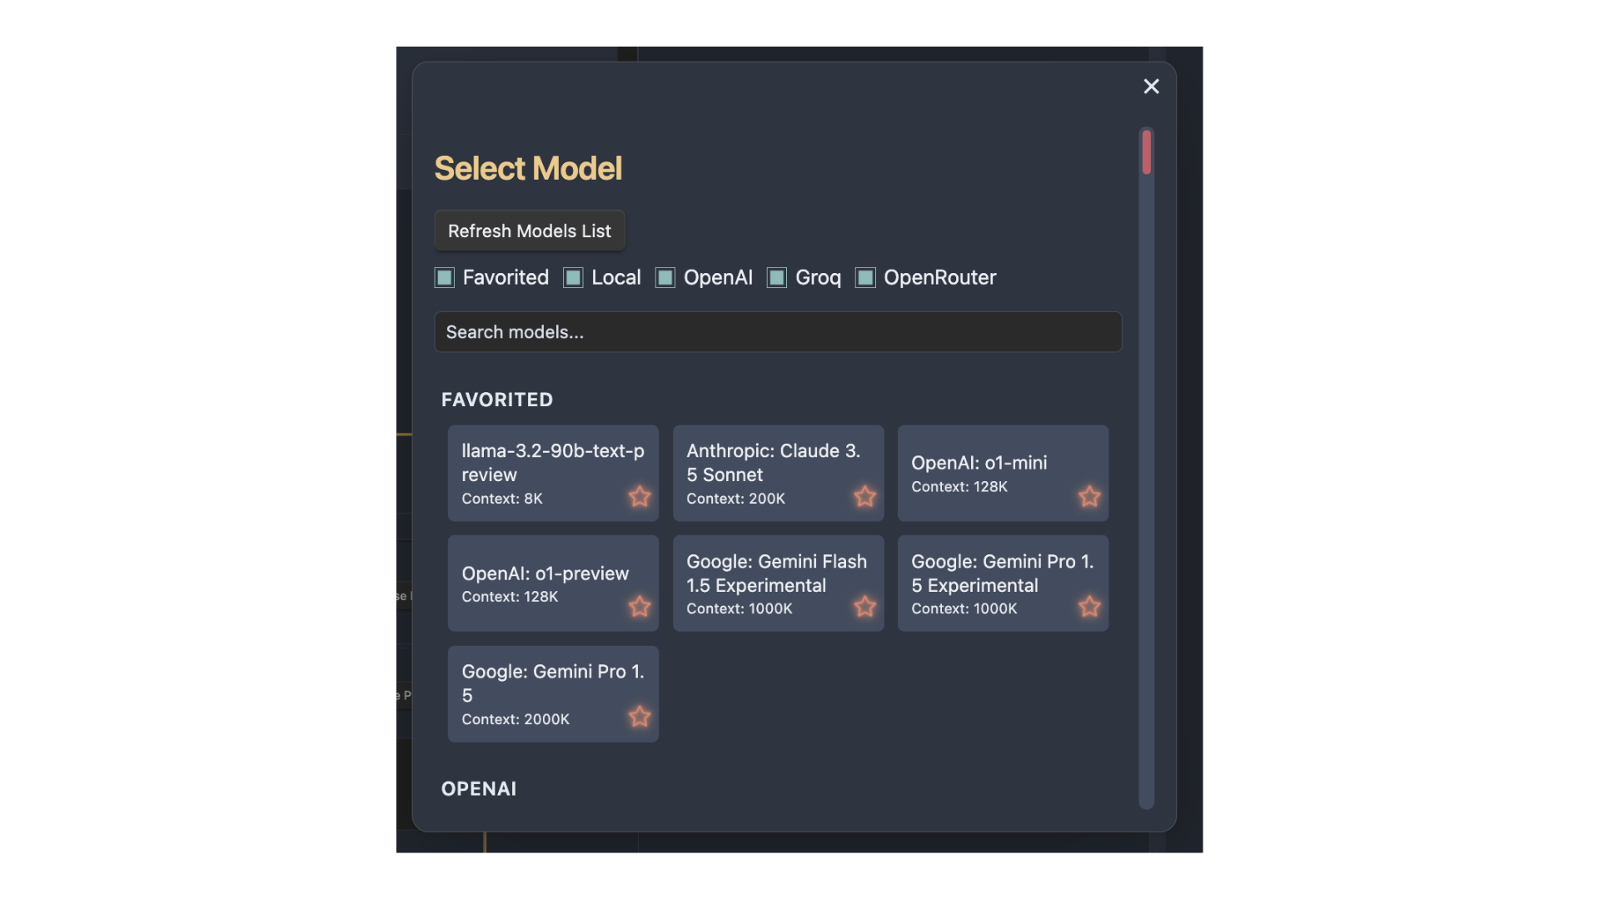
Task: Unfavorite Google: Gemini Pro 1.5 2000K star
Action: coord(640,717)
